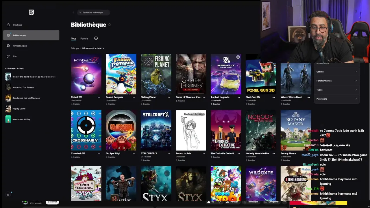Open the Wildgate cover art

point(261,184)
